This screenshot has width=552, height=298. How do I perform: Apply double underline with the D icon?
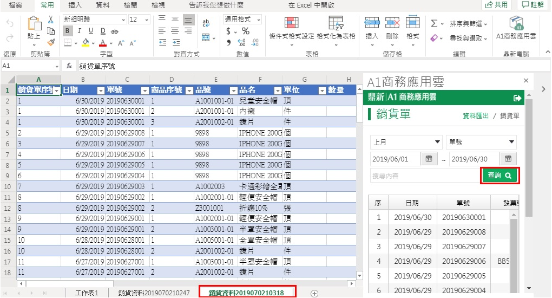[x=103, y=31]
